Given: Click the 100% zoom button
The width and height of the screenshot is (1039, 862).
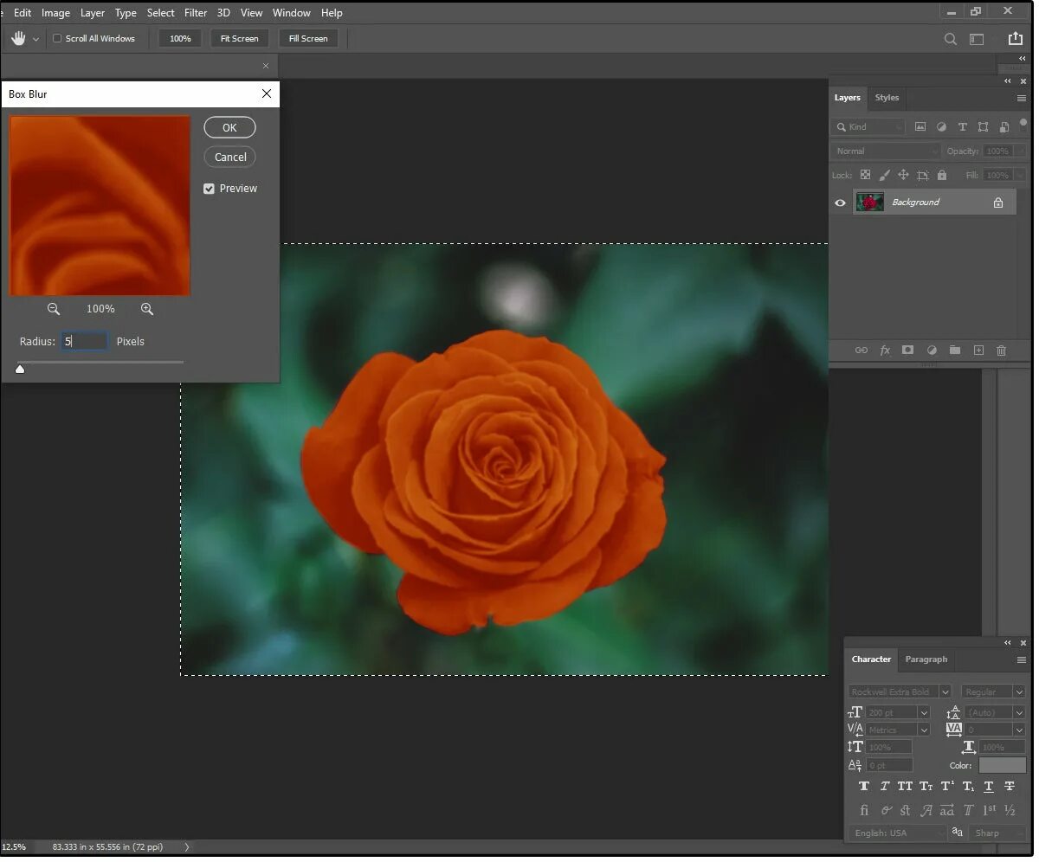Looking at the screenshot, I should (181, 39).
